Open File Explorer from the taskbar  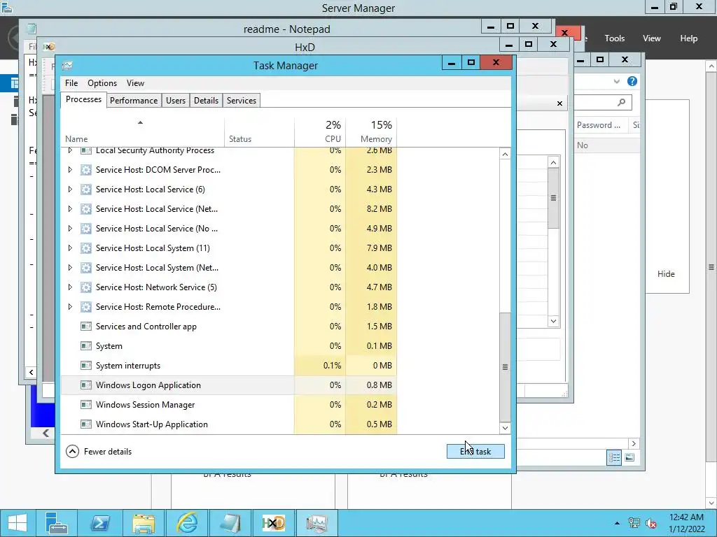pos(144,523)
